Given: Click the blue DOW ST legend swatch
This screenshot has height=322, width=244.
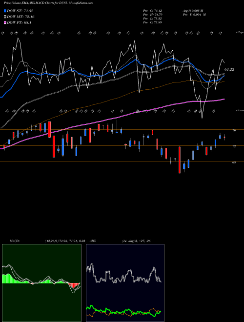Looking at the screenshot, I should coord(5,11).
